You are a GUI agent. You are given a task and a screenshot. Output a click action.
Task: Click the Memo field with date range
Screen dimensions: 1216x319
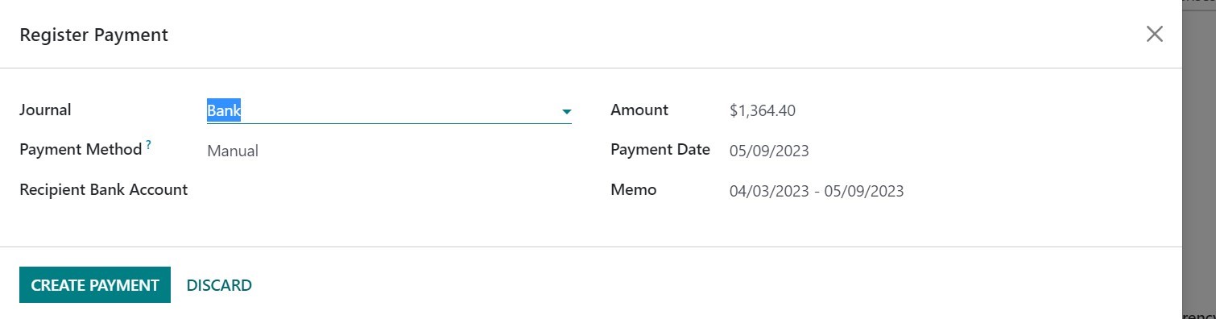pos(817,191)
